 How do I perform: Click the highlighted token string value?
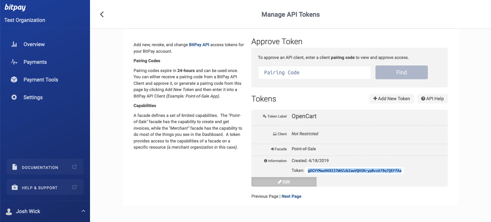click(x=355, y=171)
